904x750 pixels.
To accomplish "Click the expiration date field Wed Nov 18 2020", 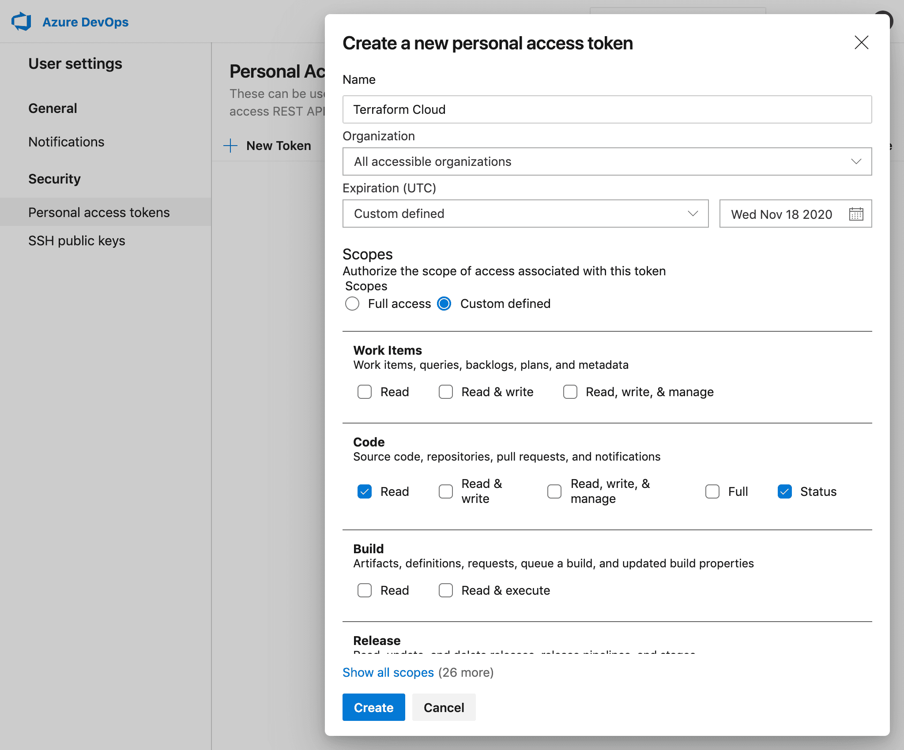I will 795,214.
